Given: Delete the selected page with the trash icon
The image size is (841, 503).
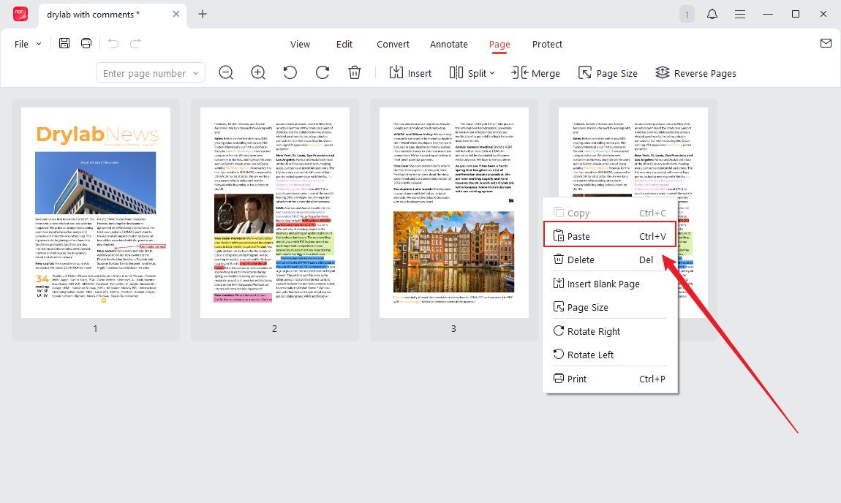Looking at the screenshot, I should [x=355, y=72].
